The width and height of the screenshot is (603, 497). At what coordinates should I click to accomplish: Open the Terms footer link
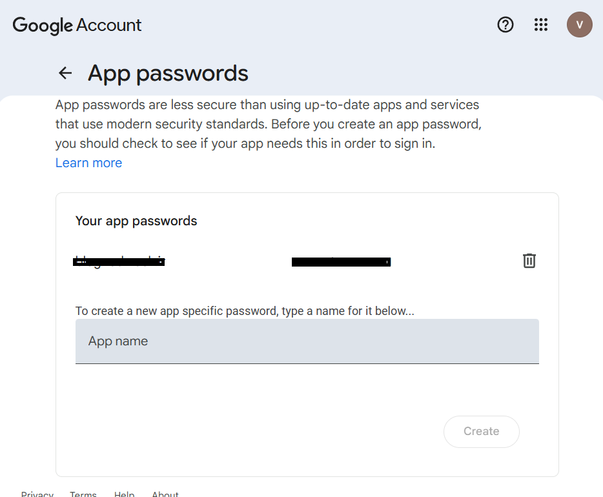point(83,494)
